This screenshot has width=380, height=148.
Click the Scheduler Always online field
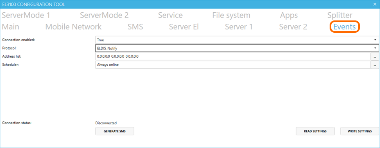coord(233,65)
